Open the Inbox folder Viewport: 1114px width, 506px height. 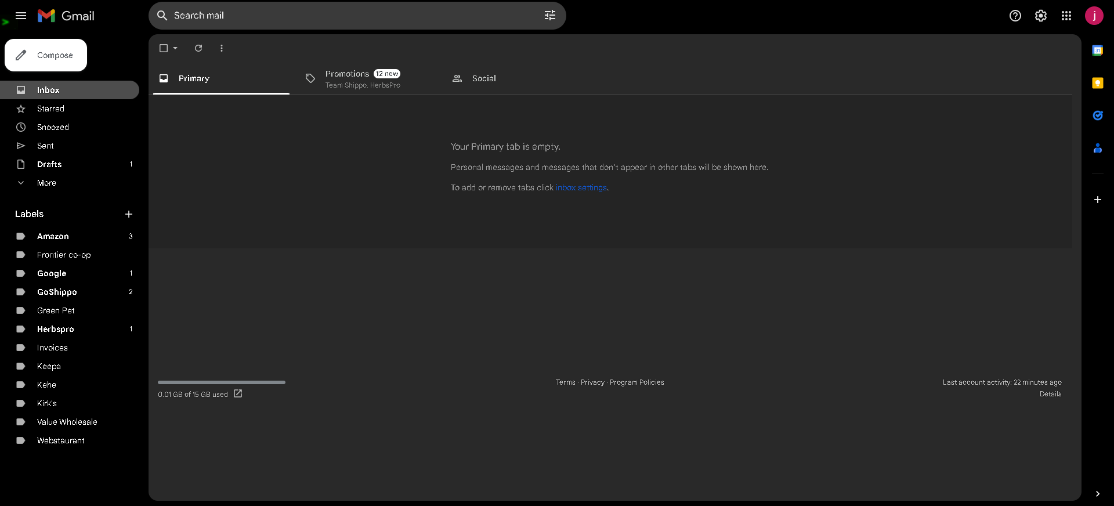coord(70,90)
